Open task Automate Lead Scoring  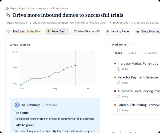click(139, 91)
